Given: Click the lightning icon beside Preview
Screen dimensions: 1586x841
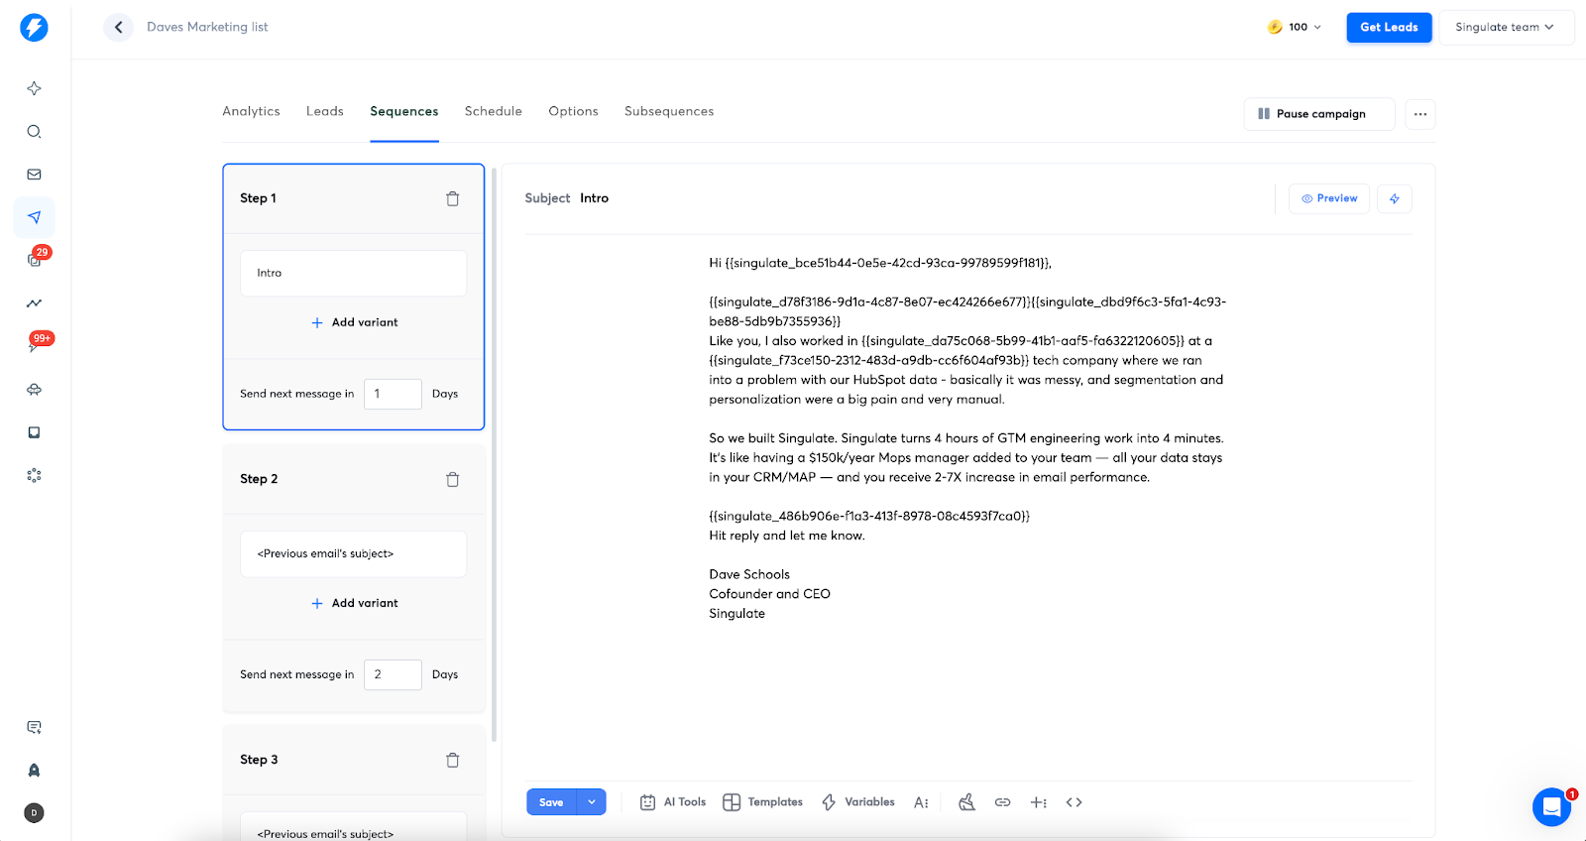Looking at the screenshot, I should (x=1394, y=198).
